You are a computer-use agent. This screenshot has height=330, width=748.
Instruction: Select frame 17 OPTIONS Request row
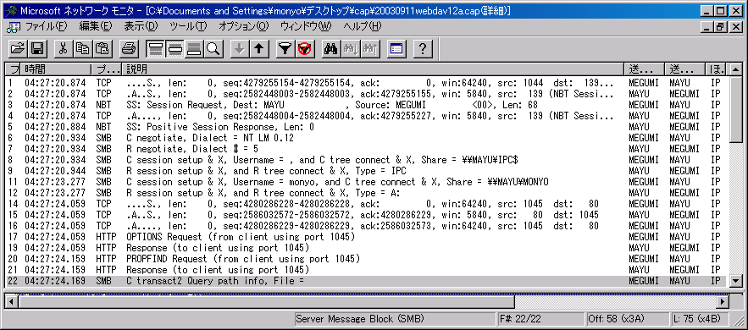coord(365,237)
